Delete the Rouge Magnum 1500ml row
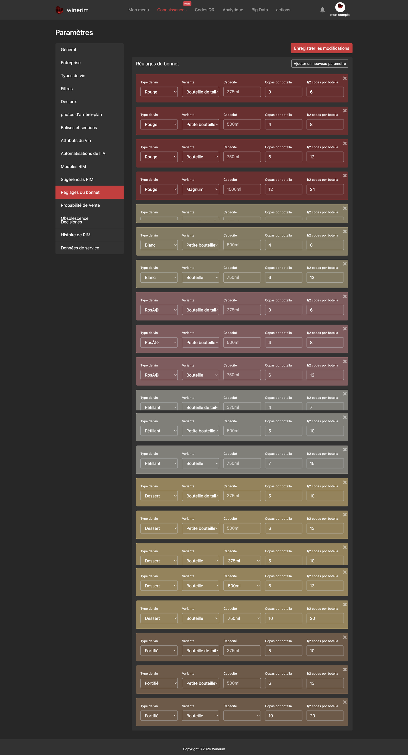408x755 pixels. tap(345, 176)
